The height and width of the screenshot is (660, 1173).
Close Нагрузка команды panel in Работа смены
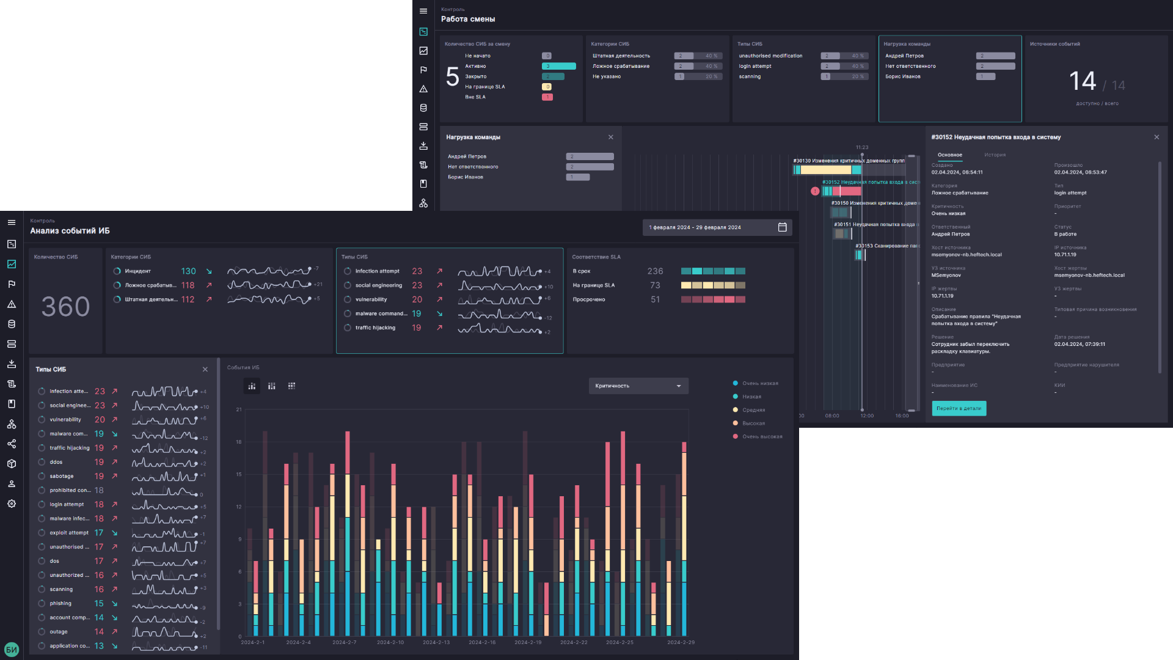click(611, 137)
